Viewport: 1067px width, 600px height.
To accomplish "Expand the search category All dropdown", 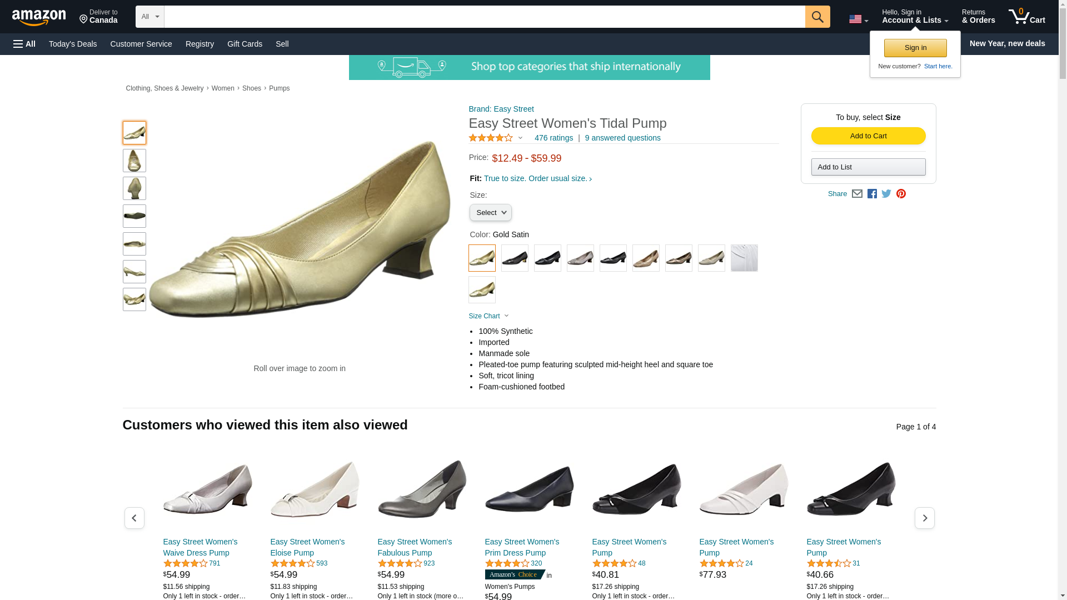I will tap(149, 17).
